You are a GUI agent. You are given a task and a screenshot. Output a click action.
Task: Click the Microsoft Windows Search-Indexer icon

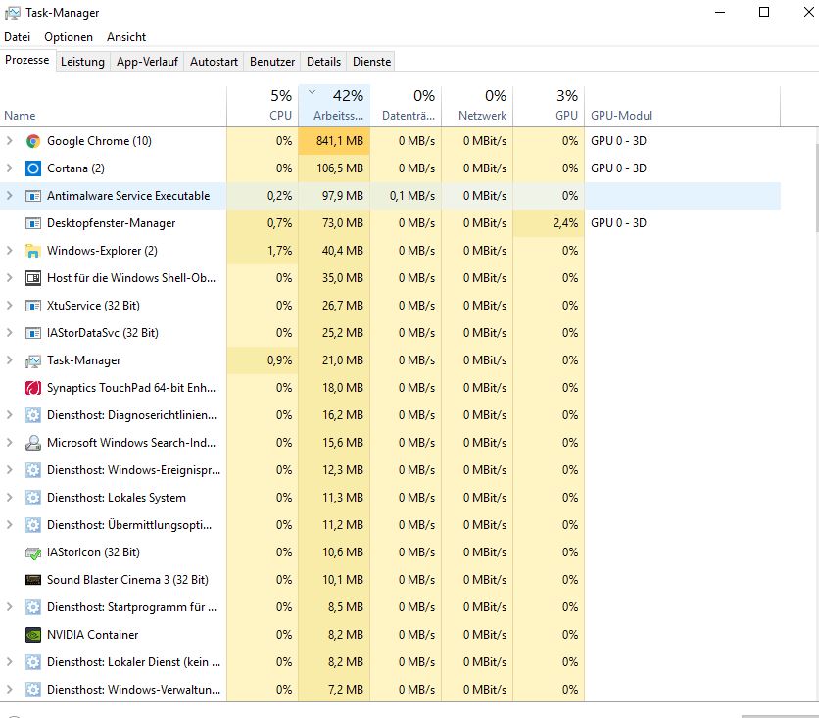[x=33, y=443]
